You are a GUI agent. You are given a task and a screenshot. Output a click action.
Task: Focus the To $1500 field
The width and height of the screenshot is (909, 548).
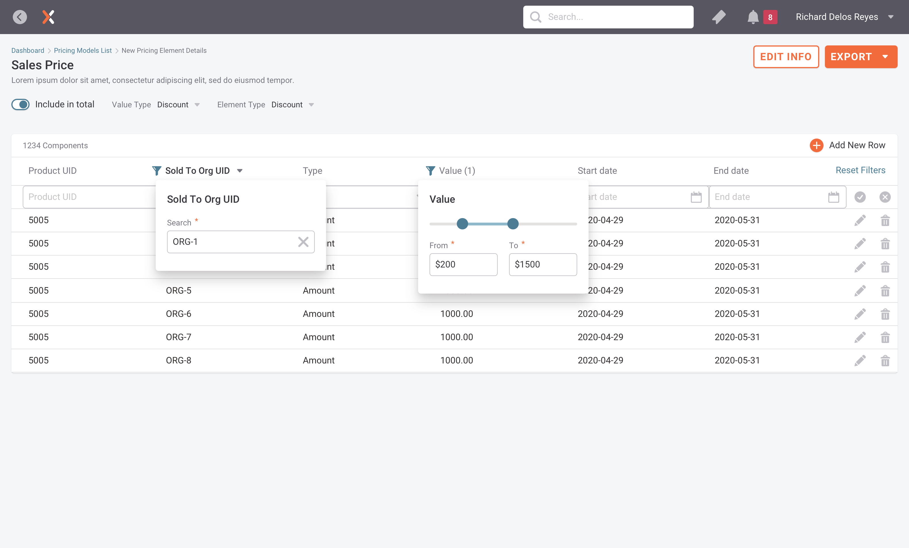[543, 264]
